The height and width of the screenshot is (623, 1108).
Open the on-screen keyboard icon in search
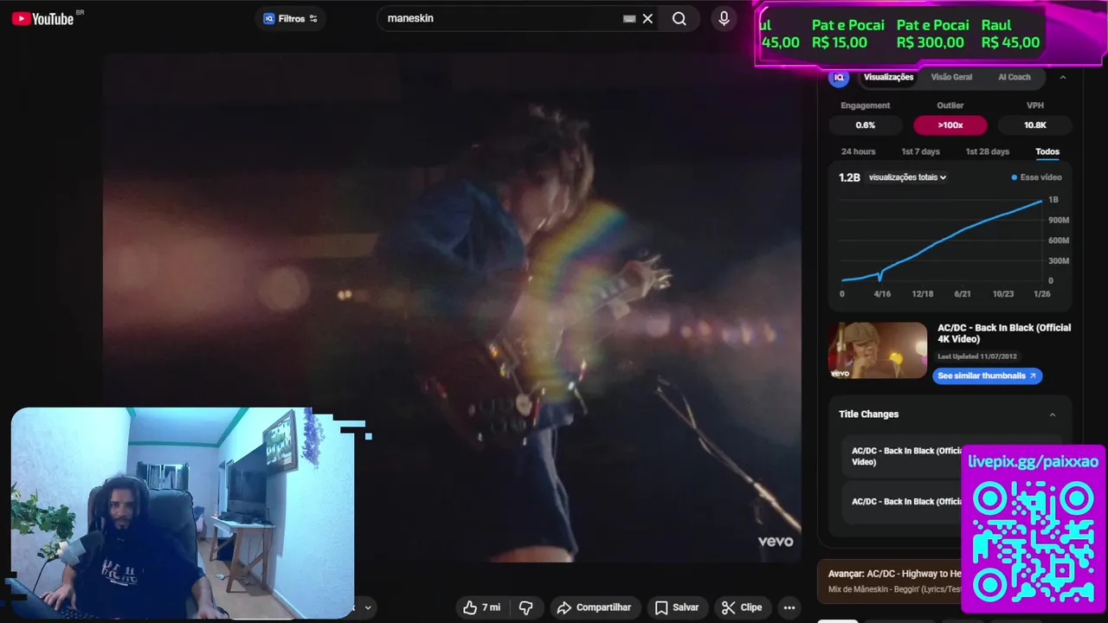coord(629,19)
